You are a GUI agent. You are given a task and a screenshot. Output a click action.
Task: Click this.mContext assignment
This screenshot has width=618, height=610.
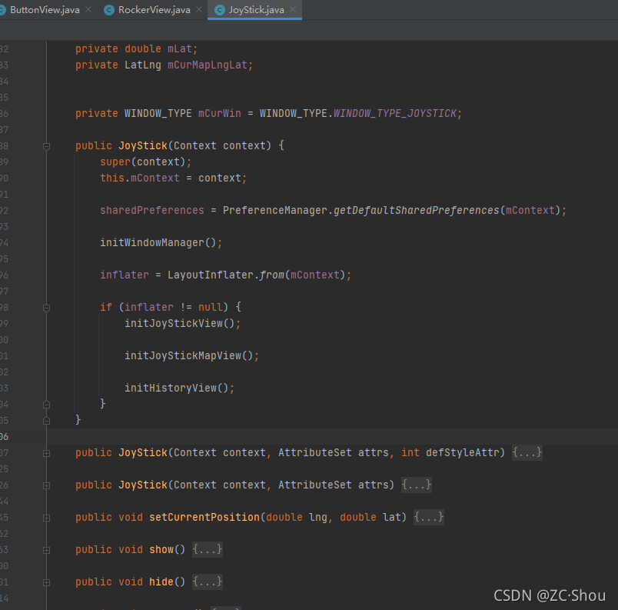pyautogui.click(x=173, y=178)
